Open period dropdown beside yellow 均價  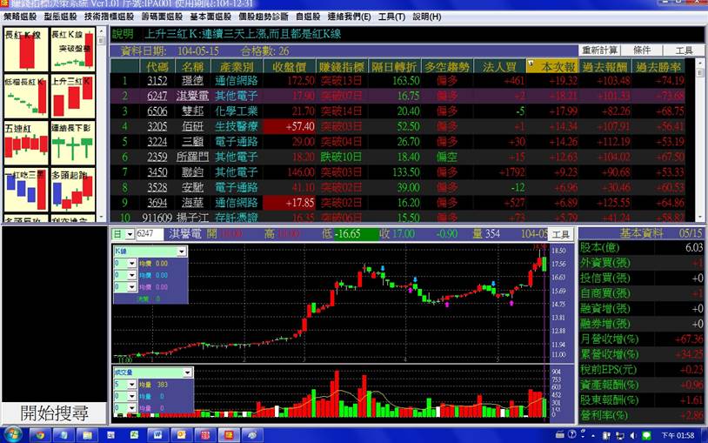coord(132,264)
